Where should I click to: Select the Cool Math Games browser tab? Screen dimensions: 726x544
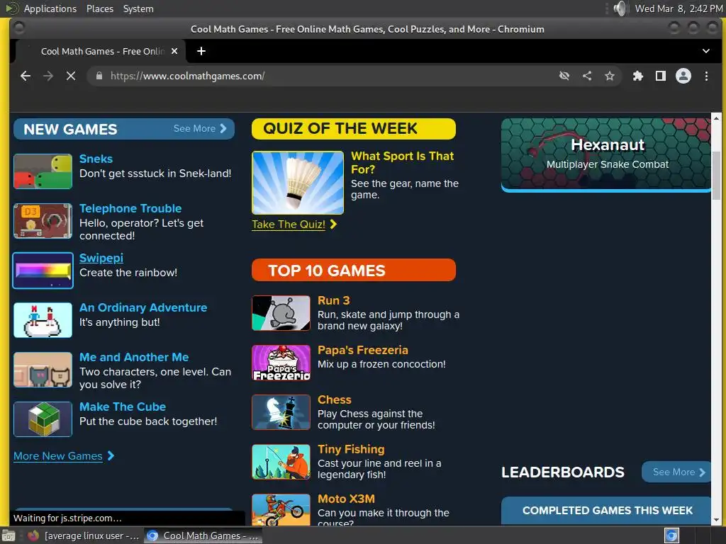(x=101, y=51)
